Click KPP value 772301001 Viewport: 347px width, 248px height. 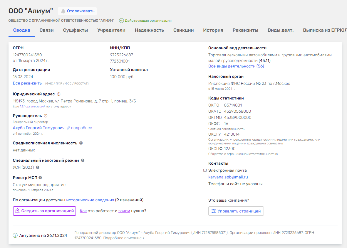click(120, 61)
